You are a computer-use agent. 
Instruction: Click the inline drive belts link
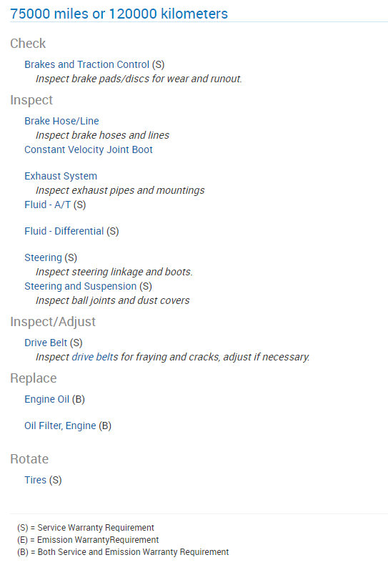(x=95, y=357)
